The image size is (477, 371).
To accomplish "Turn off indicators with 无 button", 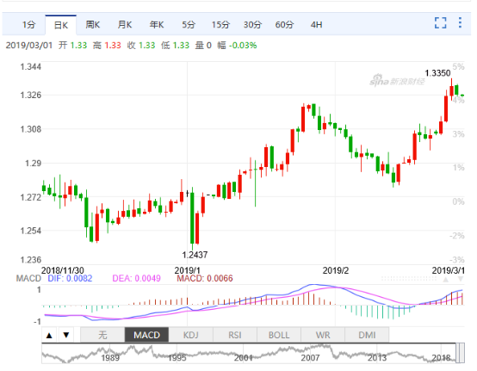I will click(x=102, y=335).
